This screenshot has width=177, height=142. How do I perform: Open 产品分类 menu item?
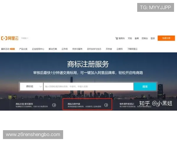[23, 49]
